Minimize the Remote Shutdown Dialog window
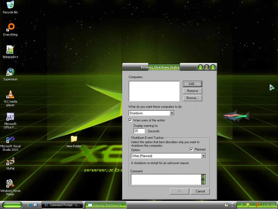Image resolution: width=278 pixels, height=209 pixels. point(200,67)
